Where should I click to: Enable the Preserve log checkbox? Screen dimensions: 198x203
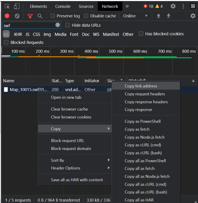[52, 16]
